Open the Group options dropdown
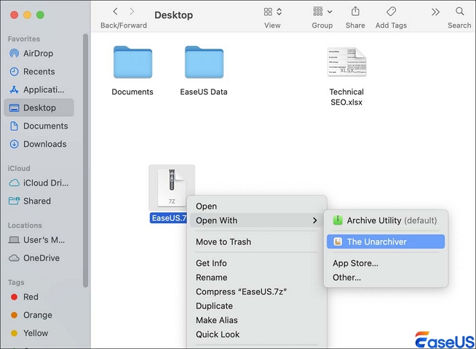This screenshot has width=476, height=349. coord(322,12)
